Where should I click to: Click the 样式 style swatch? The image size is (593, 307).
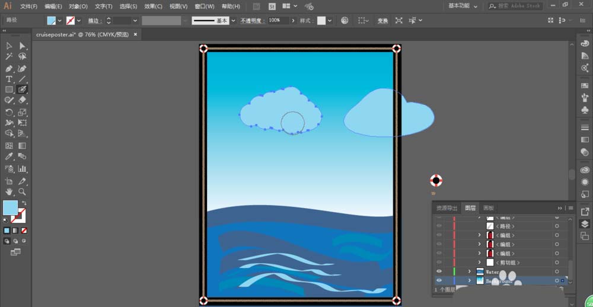coord(321,20)
